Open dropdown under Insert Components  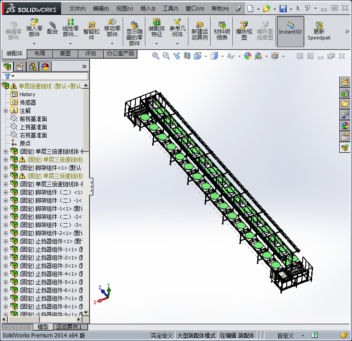point(34,44)
